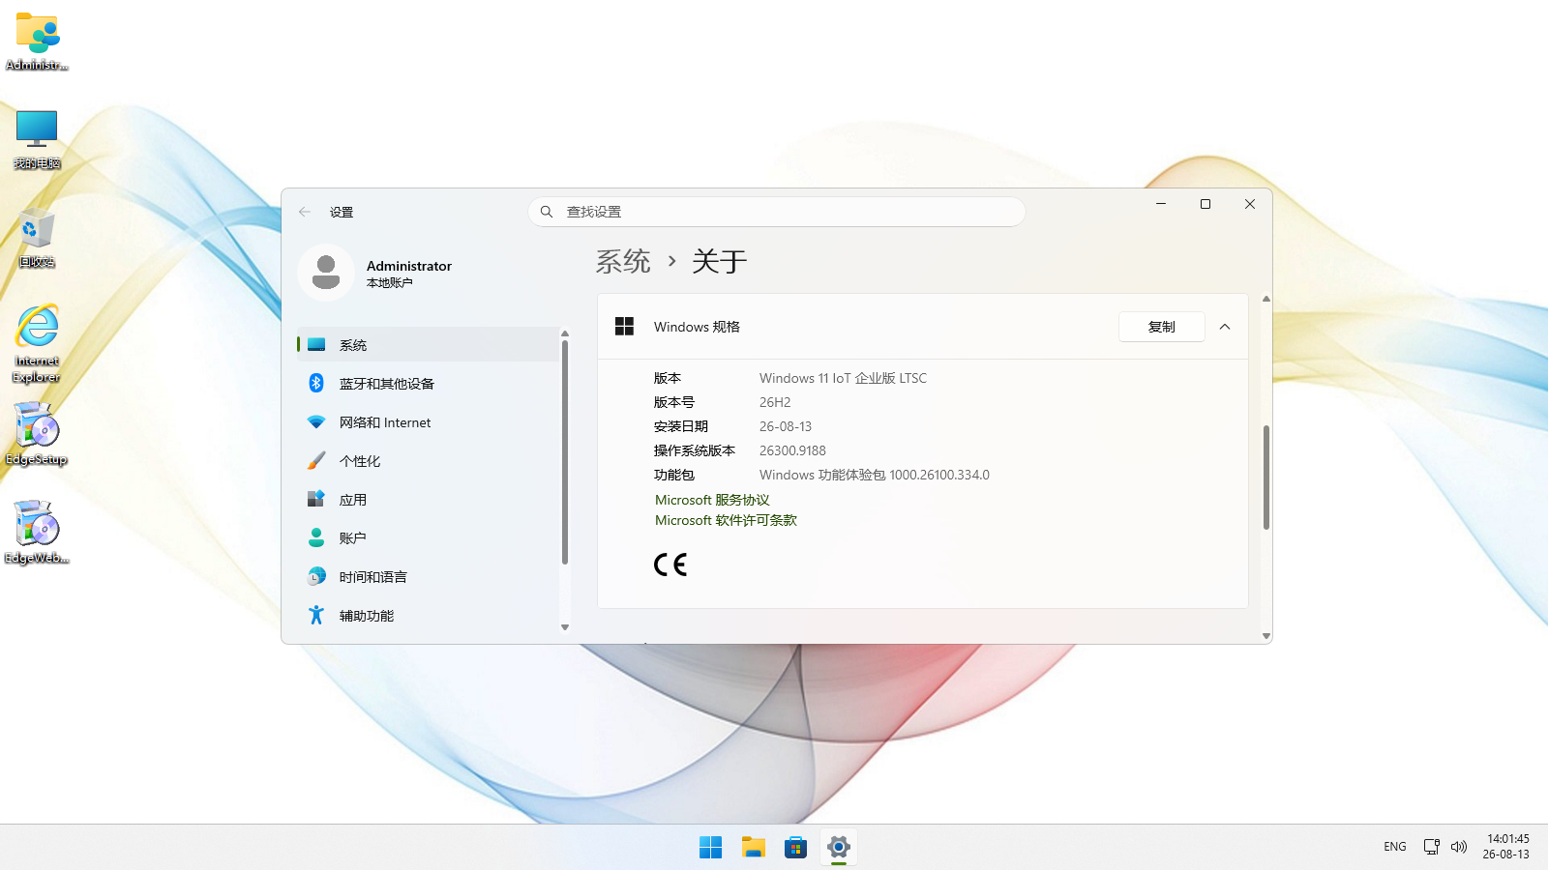The height and width of the screenshot is (870, 1548).
Task: Open the 辅助功能 settings category
Action: coord(428,616)
